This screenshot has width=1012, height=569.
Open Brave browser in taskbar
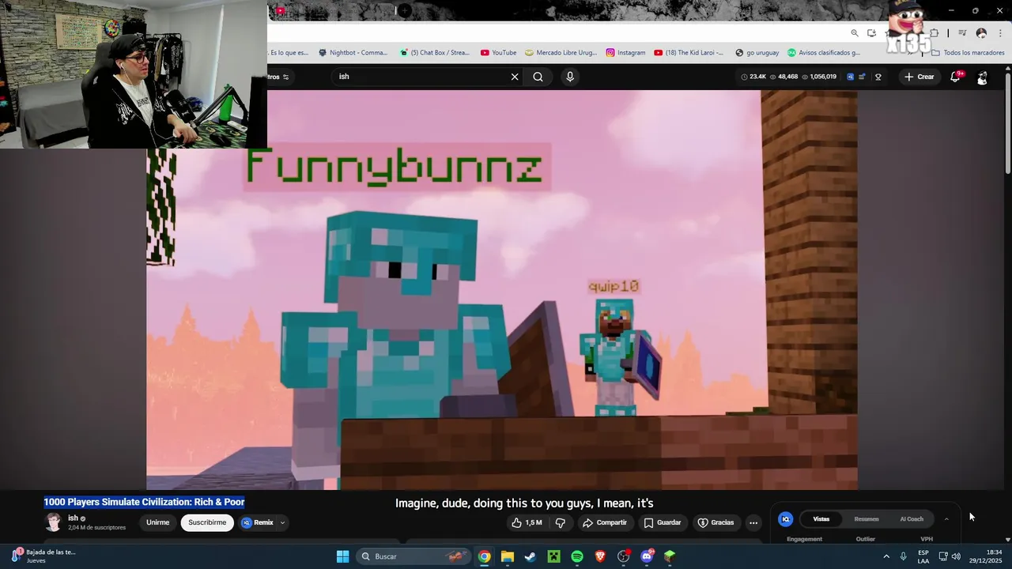tap(600, 556)
